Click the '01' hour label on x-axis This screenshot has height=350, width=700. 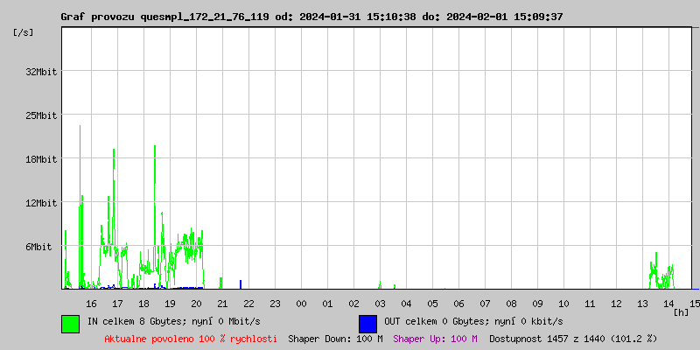(x=327, y=304)
